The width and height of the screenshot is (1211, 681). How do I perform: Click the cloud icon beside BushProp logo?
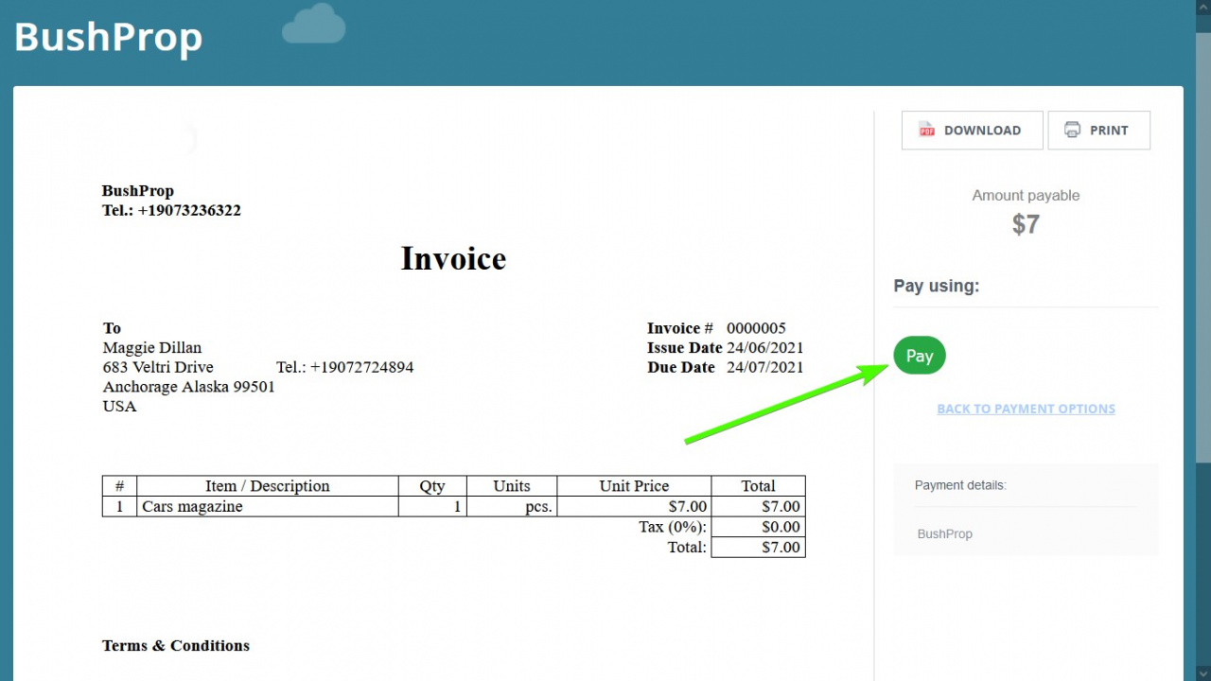click(x=314, y=25)
